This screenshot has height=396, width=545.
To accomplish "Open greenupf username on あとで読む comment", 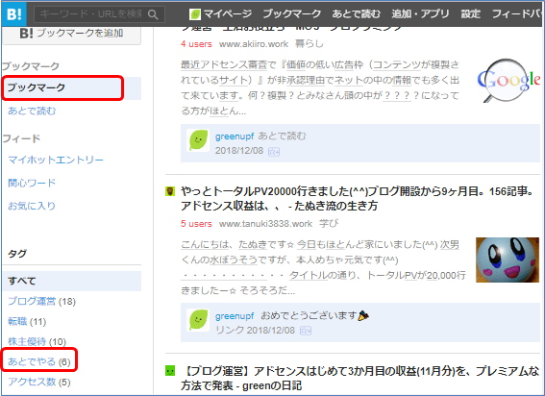I will pos(235,136).
